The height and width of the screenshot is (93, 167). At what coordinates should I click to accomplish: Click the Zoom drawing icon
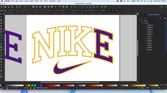pos(48,7)
